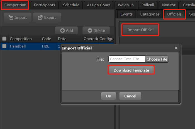195x129 pixels.
Task: Switch to the Events sub-tab
Action: click(x=126, y=14)
